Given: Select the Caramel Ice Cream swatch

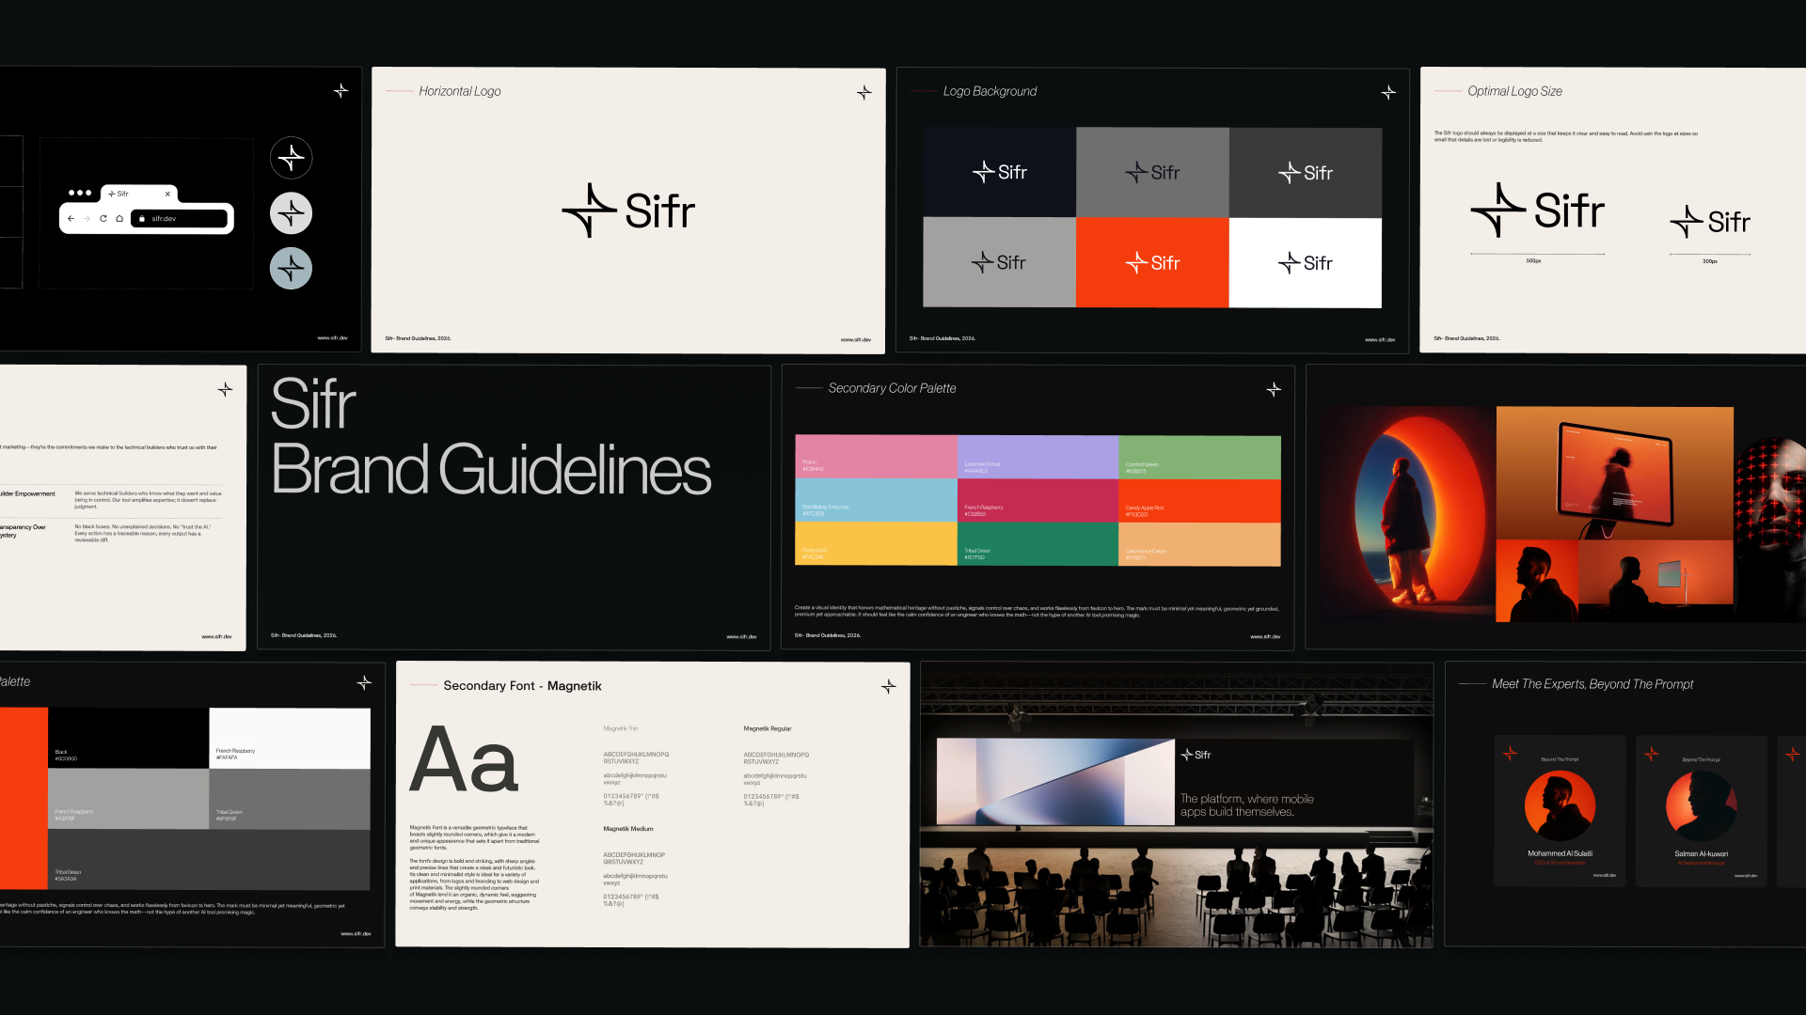Looking at the screenshot, I should coord(1199,544).
